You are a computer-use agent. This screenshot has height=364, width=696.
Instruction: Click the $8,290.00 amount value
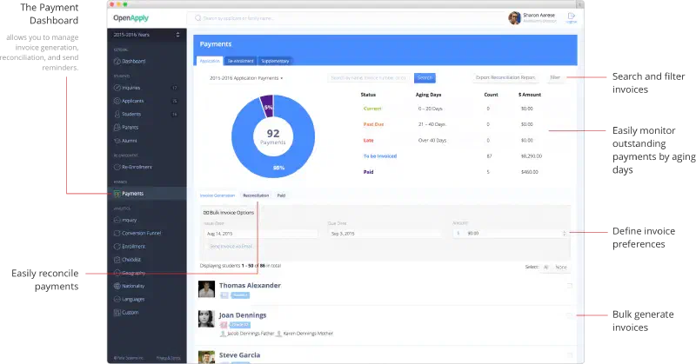click(532, 156)
